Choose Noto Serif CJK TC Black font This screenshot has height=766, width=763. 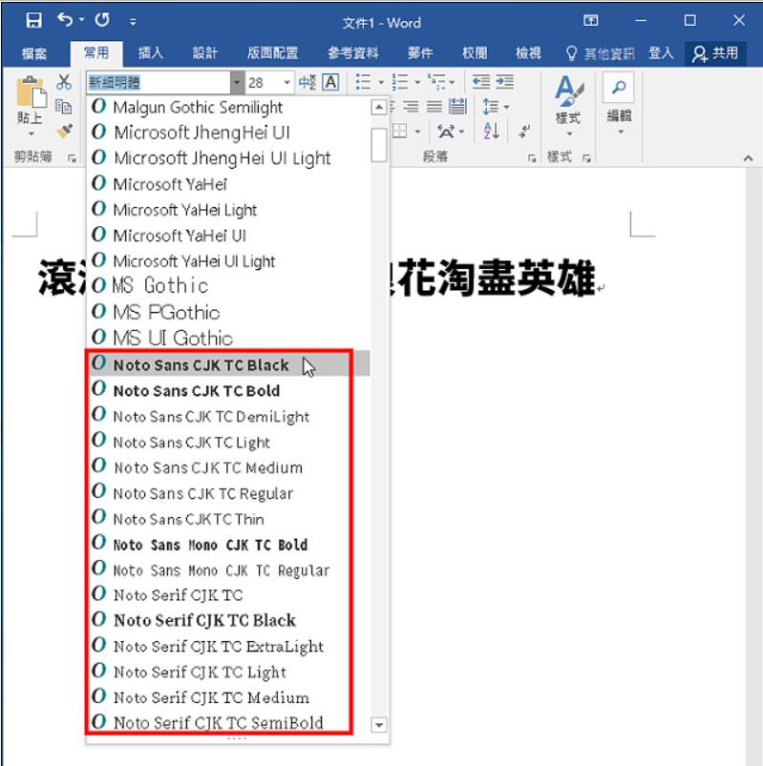click(228, 620)
